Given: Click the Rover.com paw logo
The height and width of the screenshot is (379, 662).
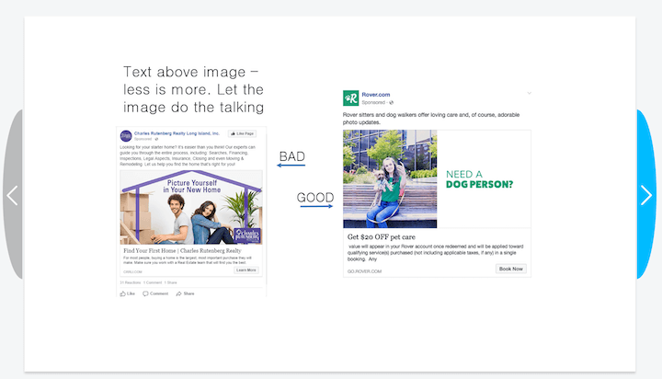Looking at the screenshot, I should 350,98.
